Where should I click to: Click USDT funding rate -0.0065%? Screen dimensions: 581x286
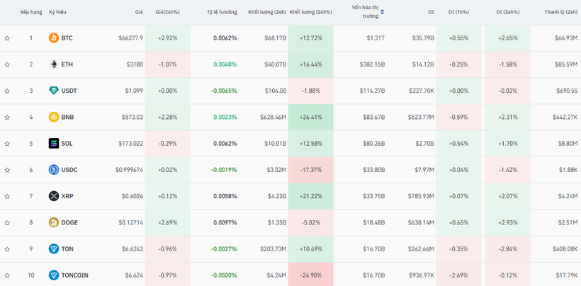click(224, 91)
